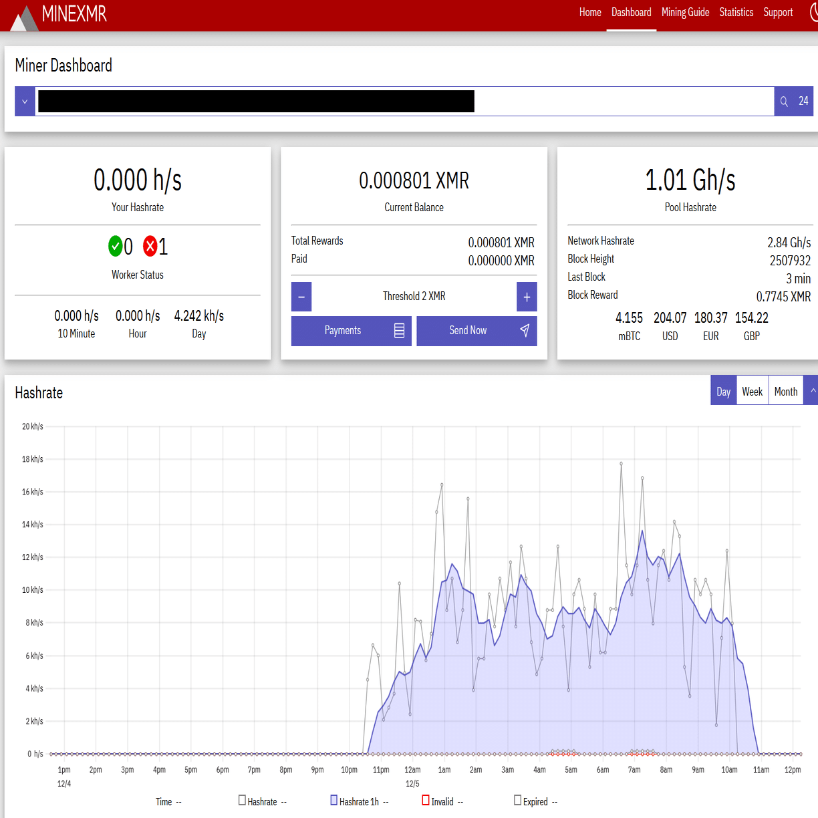
Task: Select the Dashboard nav item
Action: tap(631, 12)
